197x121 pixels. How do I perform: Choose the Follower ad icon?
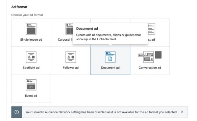[x=71, y=57]
